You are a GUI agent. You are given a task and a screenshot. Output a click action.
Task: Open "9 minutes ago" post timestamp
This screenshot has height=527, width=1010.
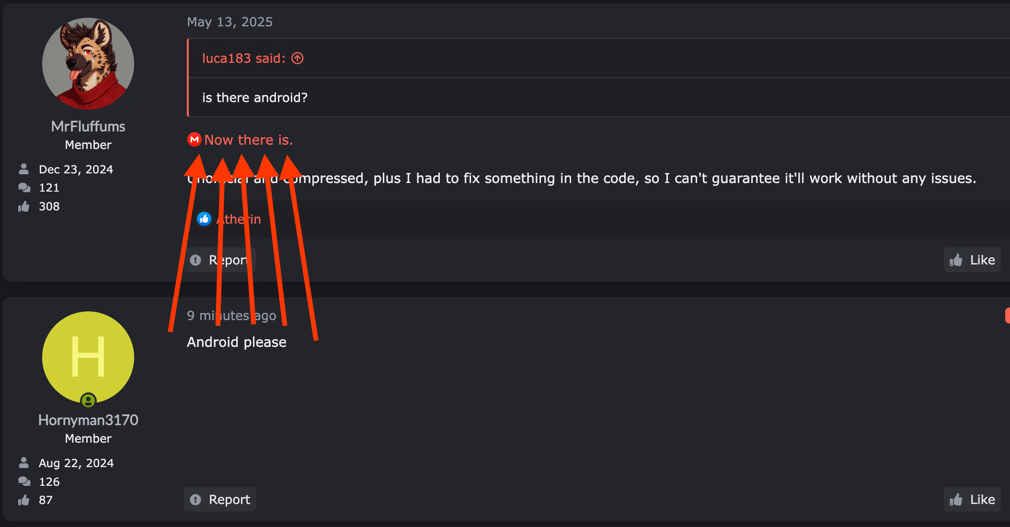point(231,316)
